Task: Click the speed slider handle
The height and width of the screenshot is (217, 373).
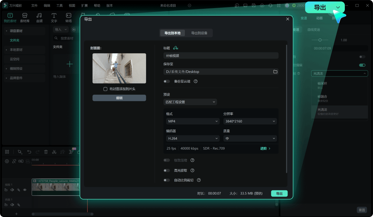Action: pyautogui.click(x=320, y=40)
